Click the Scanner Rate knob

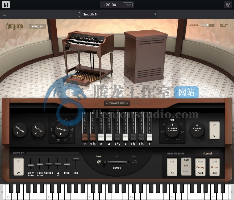(197, 130)
